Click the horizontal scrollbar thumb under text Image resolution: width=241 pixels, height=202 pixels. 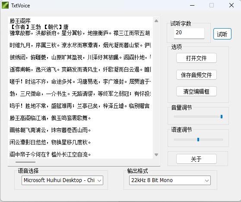25,162
